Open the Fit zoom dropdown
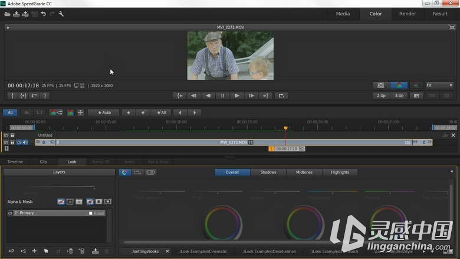The width and height of the screenshot is (460, 259). pyautogui.click(x=439, y=86)
